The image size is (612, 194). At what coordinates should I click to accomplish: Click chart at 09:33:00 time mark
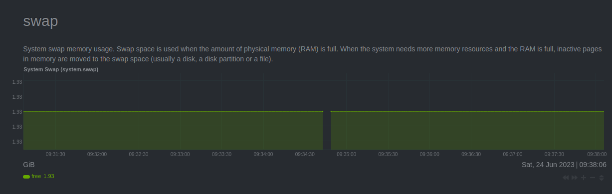point(180,130)
